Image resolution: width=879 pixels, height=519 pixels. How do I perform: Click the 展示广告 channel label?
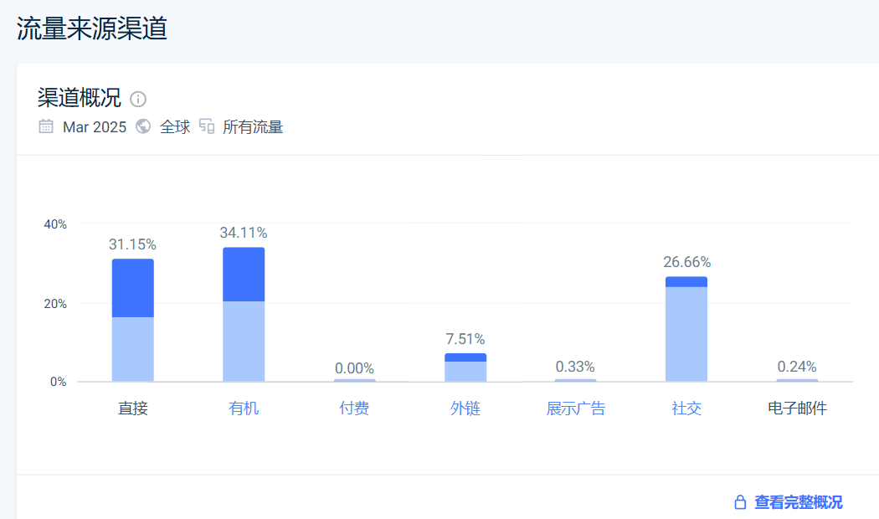576,409
